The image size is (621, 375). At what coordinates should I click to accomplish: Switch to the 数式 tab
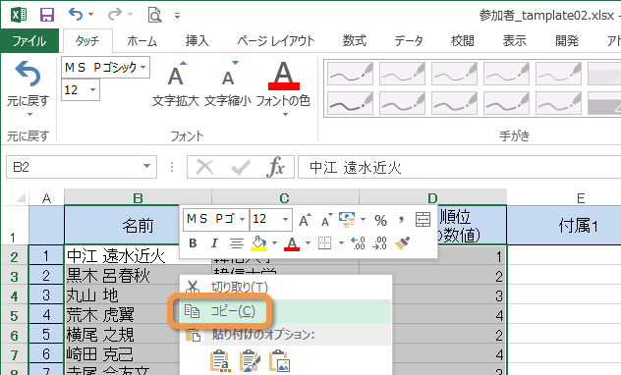[x=355, y=41]
